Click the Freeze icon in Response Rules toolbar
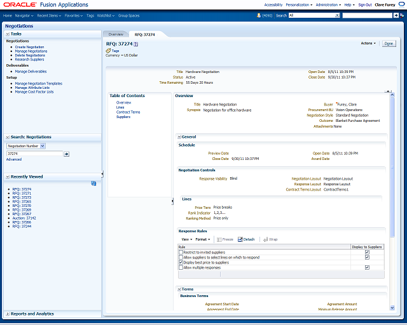This screenshot has width=407, height=325. pos(219,239)
